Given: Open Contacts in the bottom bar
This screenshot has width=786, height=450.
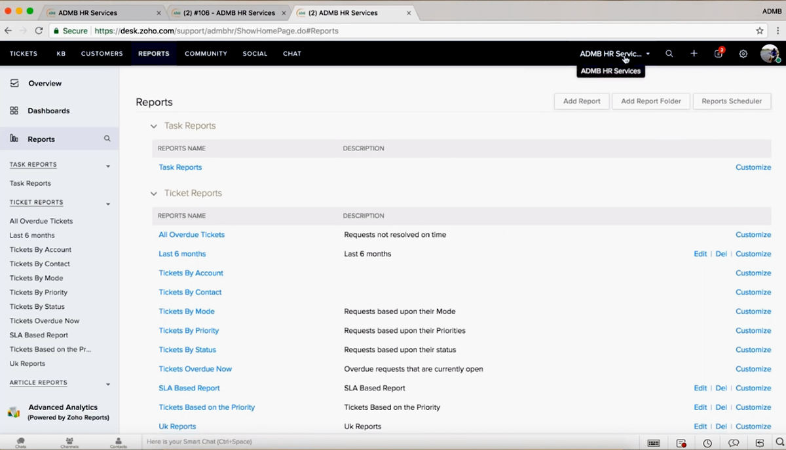Looking at the screenshot, I should (x=119, y=443).
